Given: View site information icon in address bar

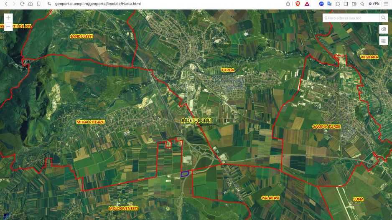Looking at the screenshot, I should click(49, 4).
